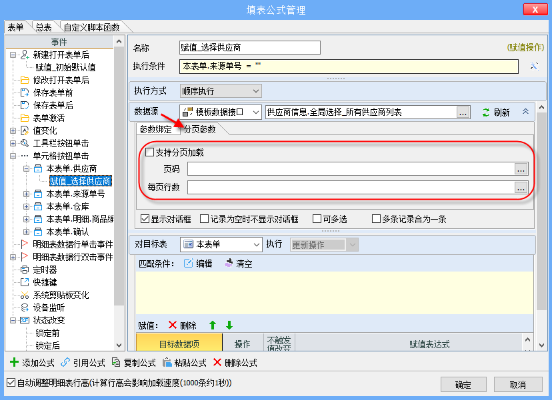Screen dimensions: 552x400
Task: Click the 修改打开表单后 folder icon
Action: pyautogui.click(x=25, y=80)
